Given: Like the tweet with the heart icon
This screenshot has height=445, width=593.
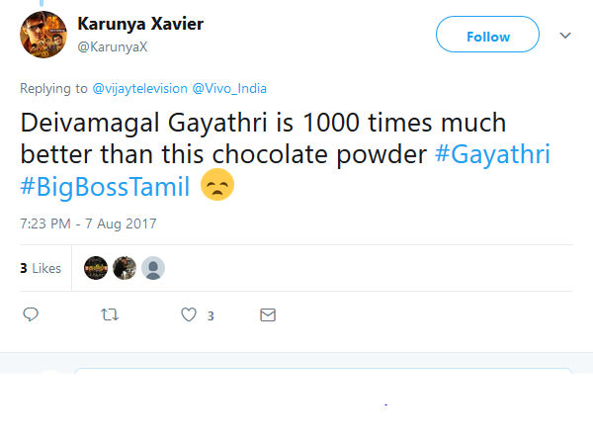Looking at the screenshot, I should pos(189,315).
